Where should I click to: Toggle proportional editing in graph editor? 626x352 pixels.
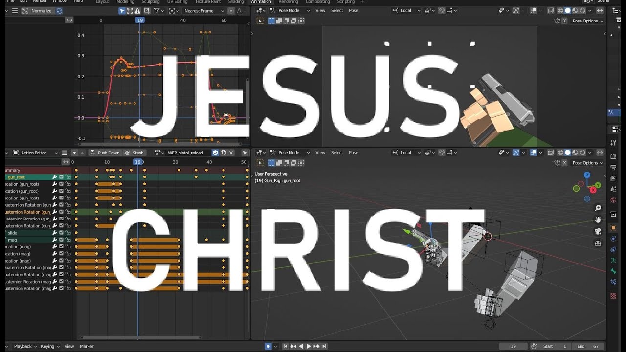[232, 11]
